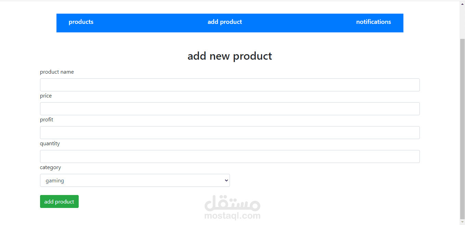Open notifications from the navbar

tap(373, 22)
